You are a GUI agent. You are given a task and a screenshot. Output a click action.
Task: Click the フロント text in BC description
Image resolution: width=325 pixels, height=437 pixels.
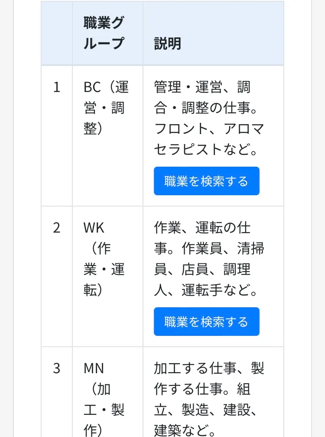181,129
